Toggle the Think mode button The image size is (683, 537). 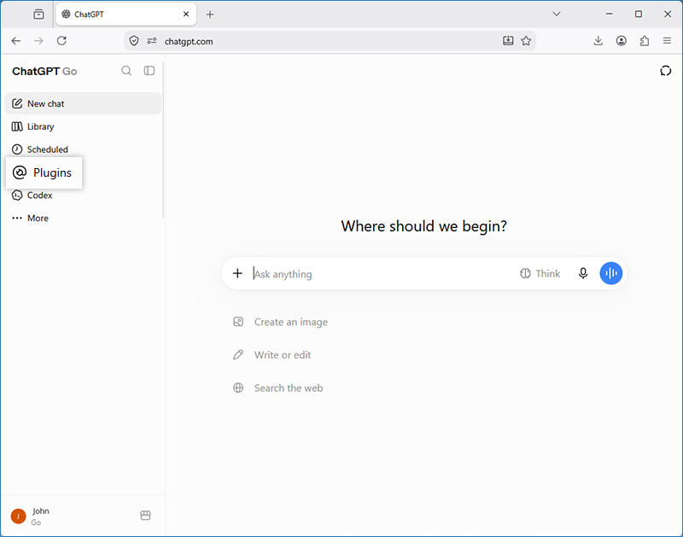(540, 273)
